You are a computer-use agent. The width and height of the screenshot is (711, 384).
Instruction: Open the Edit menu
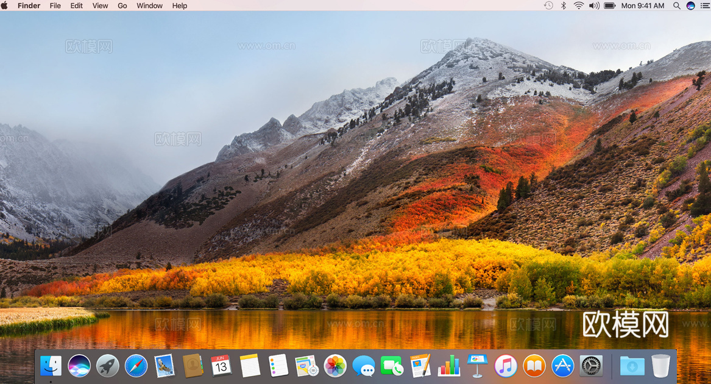point(77,5)
